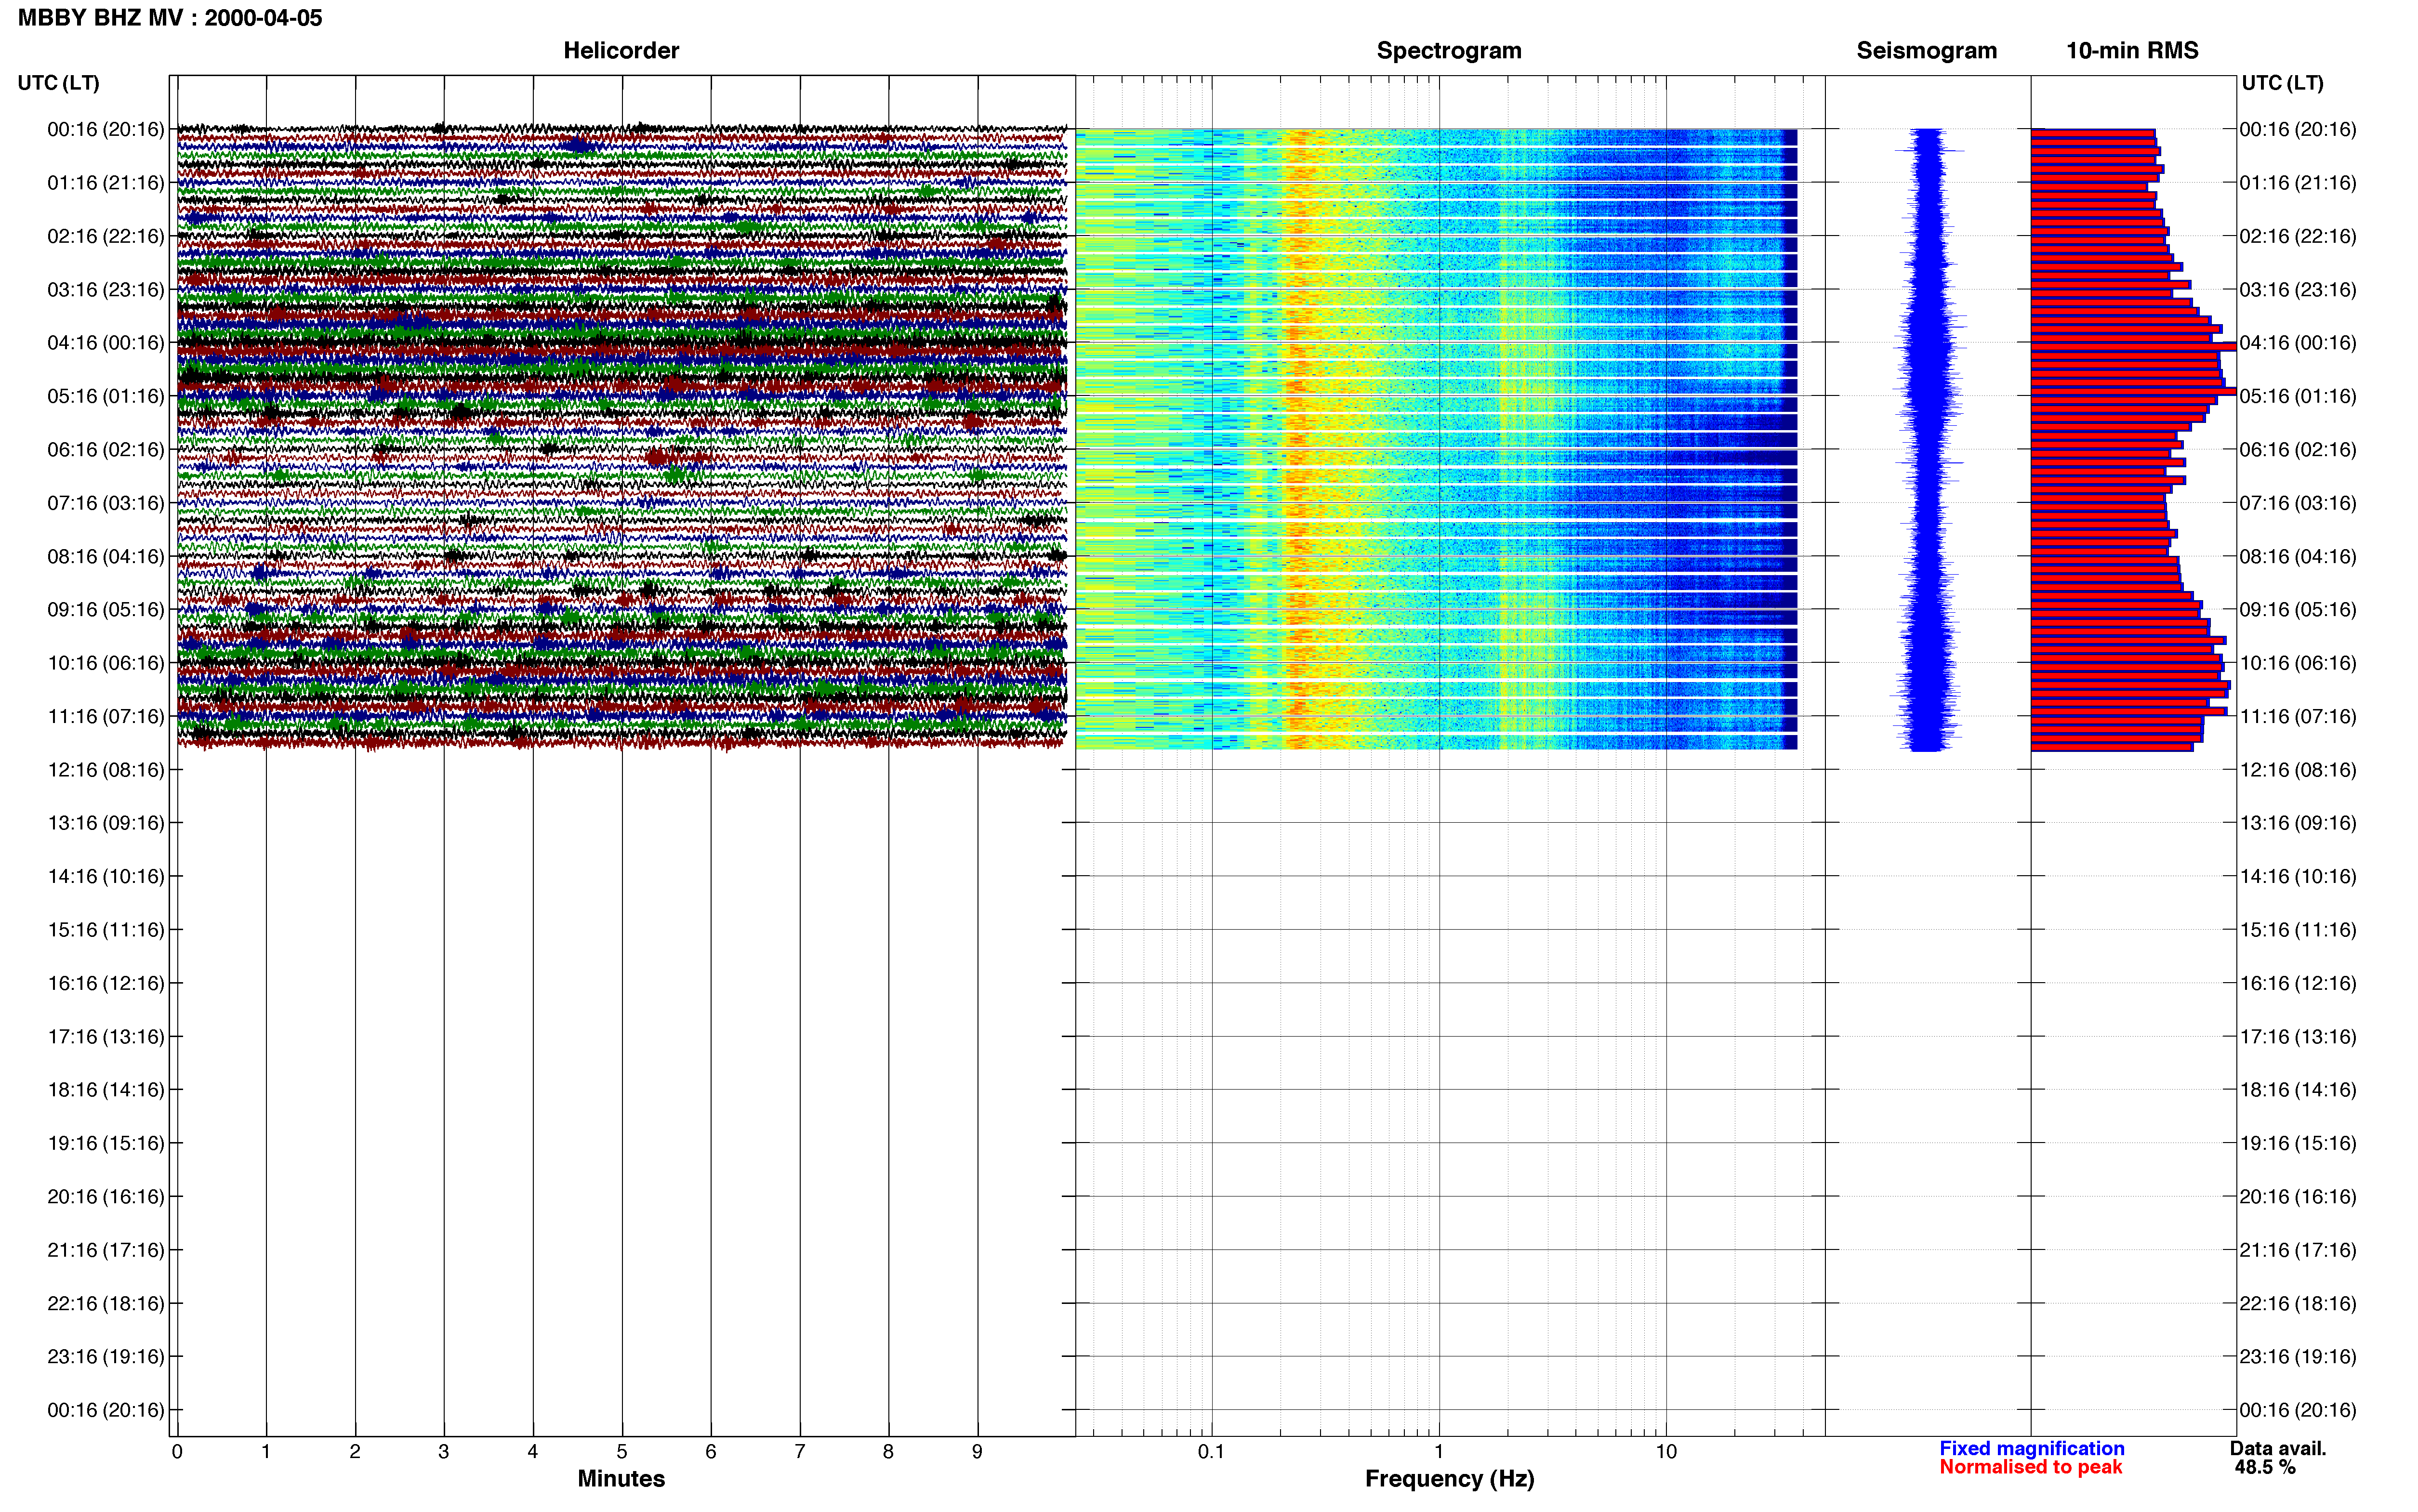The height and width of the screenshot is (1512, 2418).
Task: Click minute tick label 0 on Helicorder
Action: [177, 1451]
